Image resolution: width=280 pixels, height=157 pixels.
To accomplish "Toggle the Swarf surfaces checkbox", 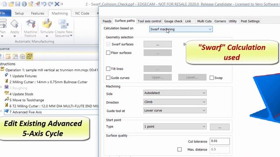I will click(108, 44).
